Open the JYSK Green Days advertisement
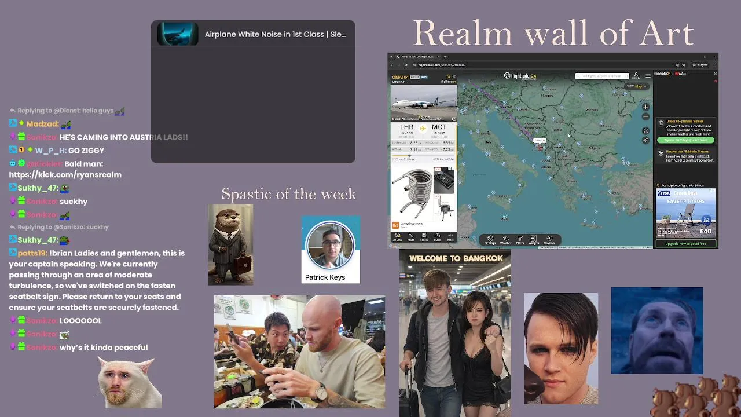741x417 pixels. coord(685,214)
